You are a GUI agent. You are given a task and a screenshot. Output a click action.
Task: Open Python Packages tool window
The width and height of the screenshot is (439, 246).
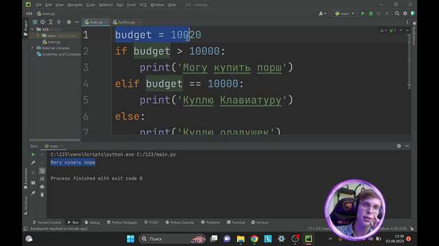coord(122,223)
